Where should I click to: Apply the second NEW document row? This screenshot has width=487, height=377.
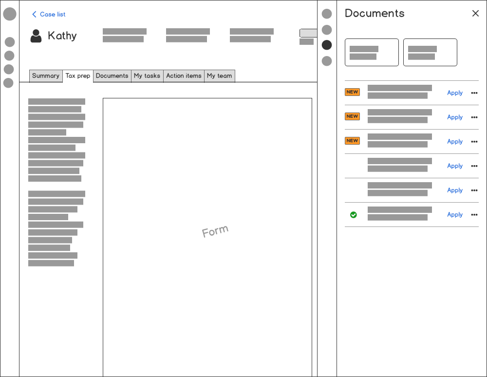point(455,117)
